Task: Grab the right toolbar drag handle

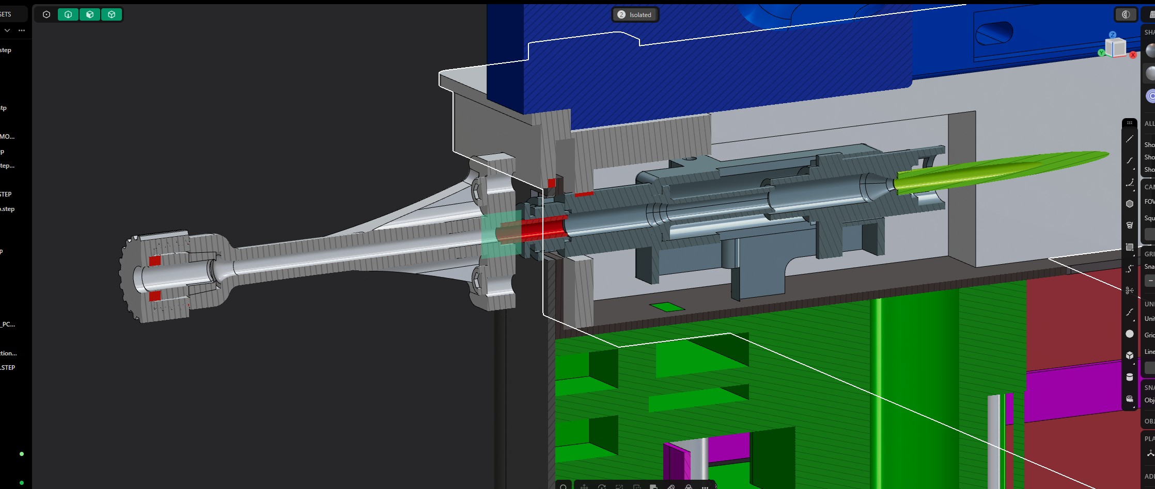Action: coord(1130,123)
